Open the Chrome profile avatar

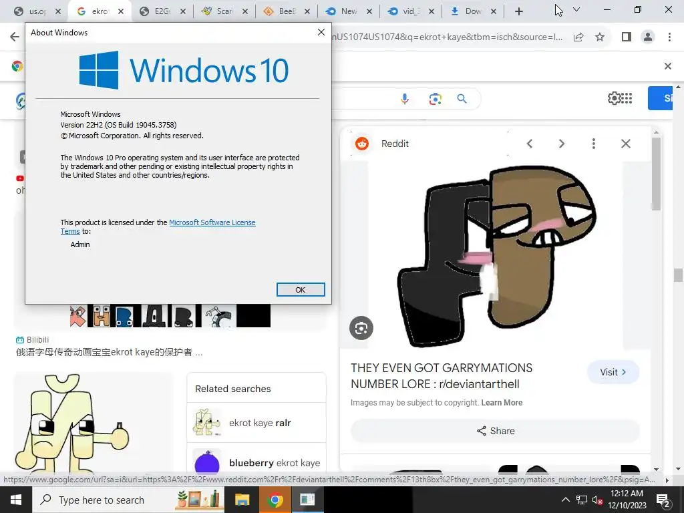[648, 37]
